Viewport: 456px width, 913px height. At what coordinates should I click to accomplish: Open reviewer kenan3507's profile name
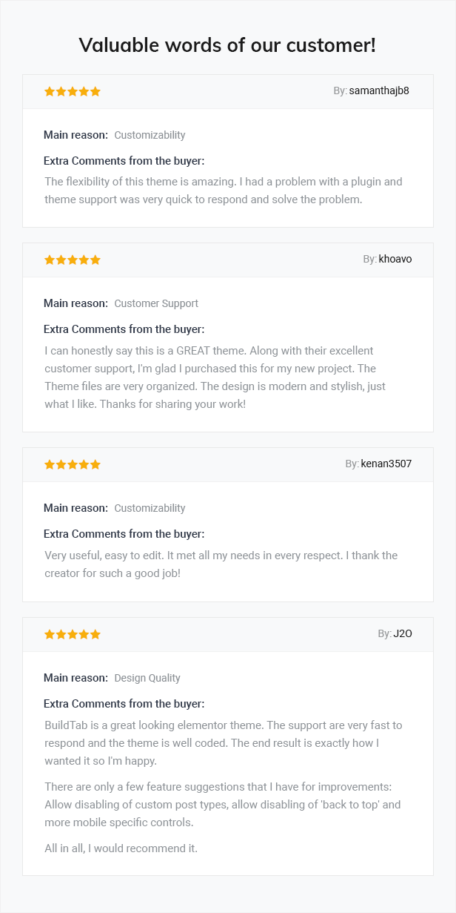click(x=386, y=464)
